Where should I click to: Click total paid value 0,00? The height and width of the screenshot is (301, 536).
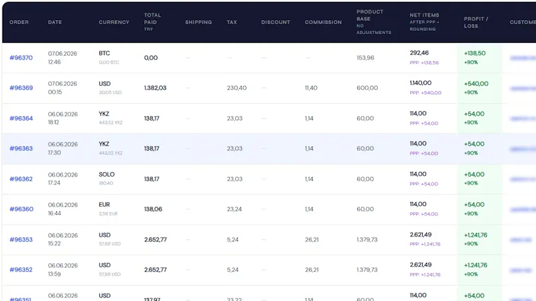(151, 58)
